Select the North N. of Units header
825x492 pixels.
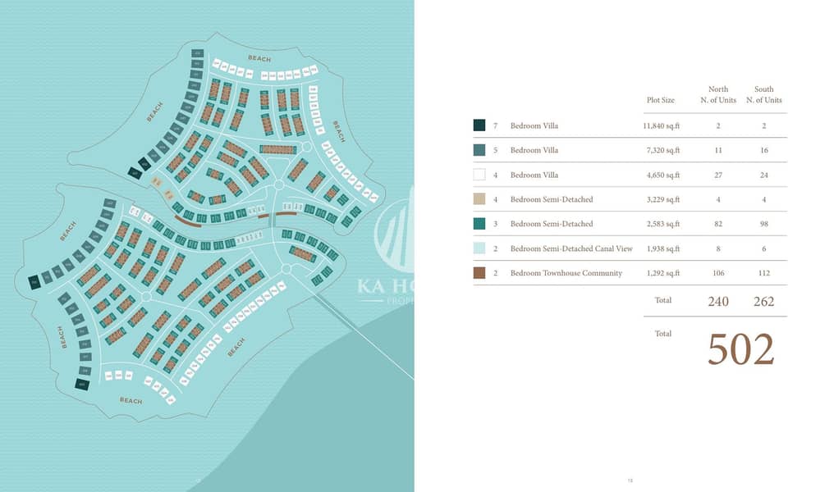pyautogui.click(x=717, y=94)
